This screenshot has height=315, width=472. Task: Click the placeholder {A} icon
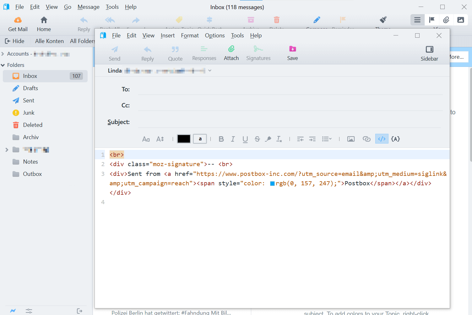coord(395,139)
